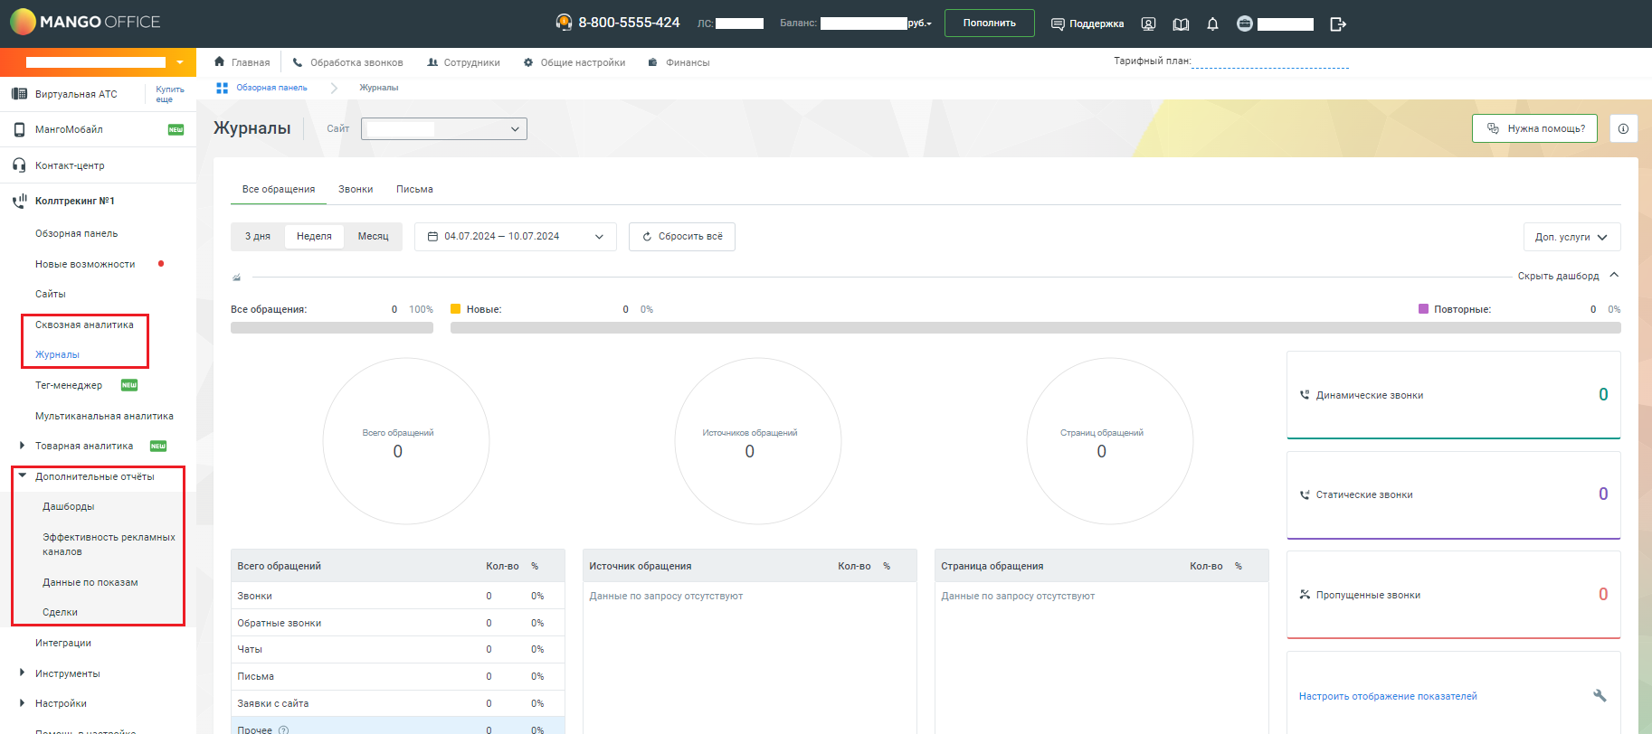Click the МангоМобайл phone icon

[19, 129]
